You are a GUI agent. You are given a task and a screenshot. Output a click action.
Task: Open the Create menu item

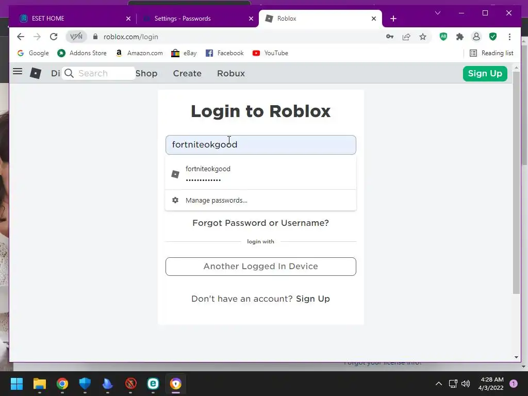coord(187,73)
